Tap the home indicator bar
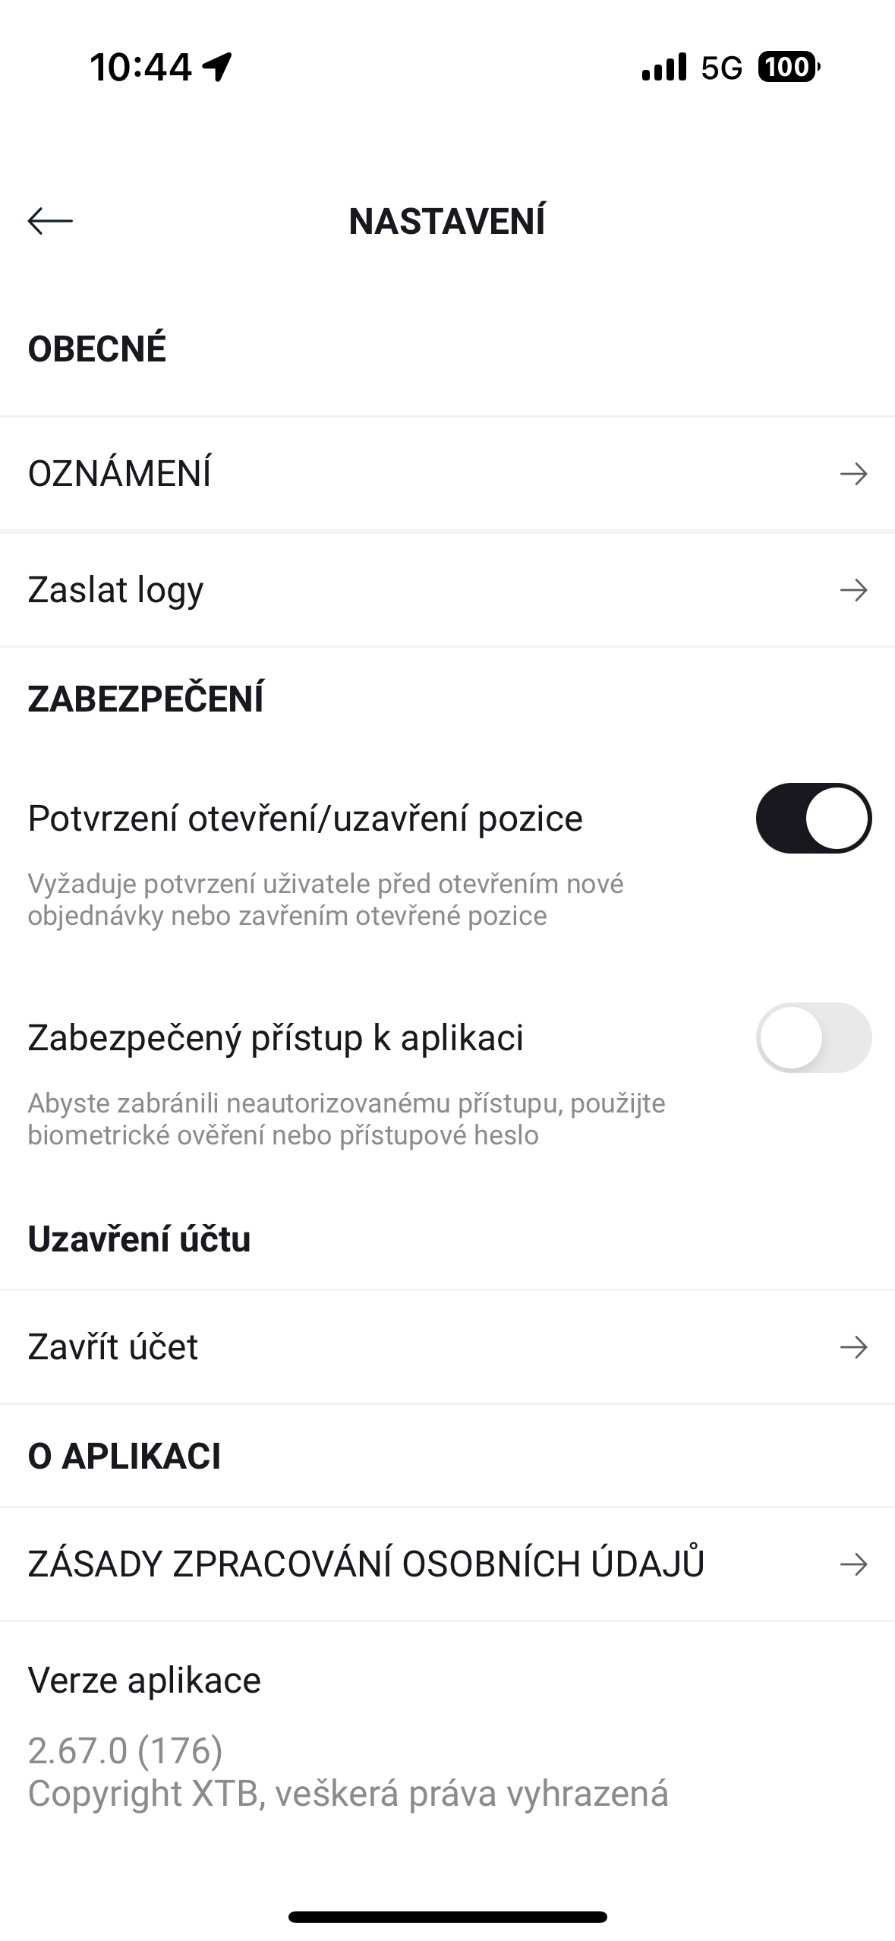895x1941 pixels. point(447,1917)
